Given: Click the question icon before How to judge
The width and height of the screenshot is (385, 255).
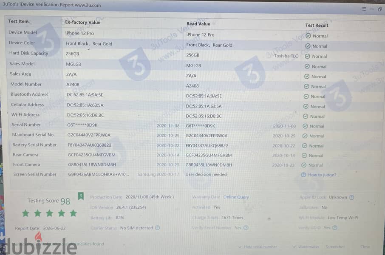Looking at the screenshot, I should (303, 175).
